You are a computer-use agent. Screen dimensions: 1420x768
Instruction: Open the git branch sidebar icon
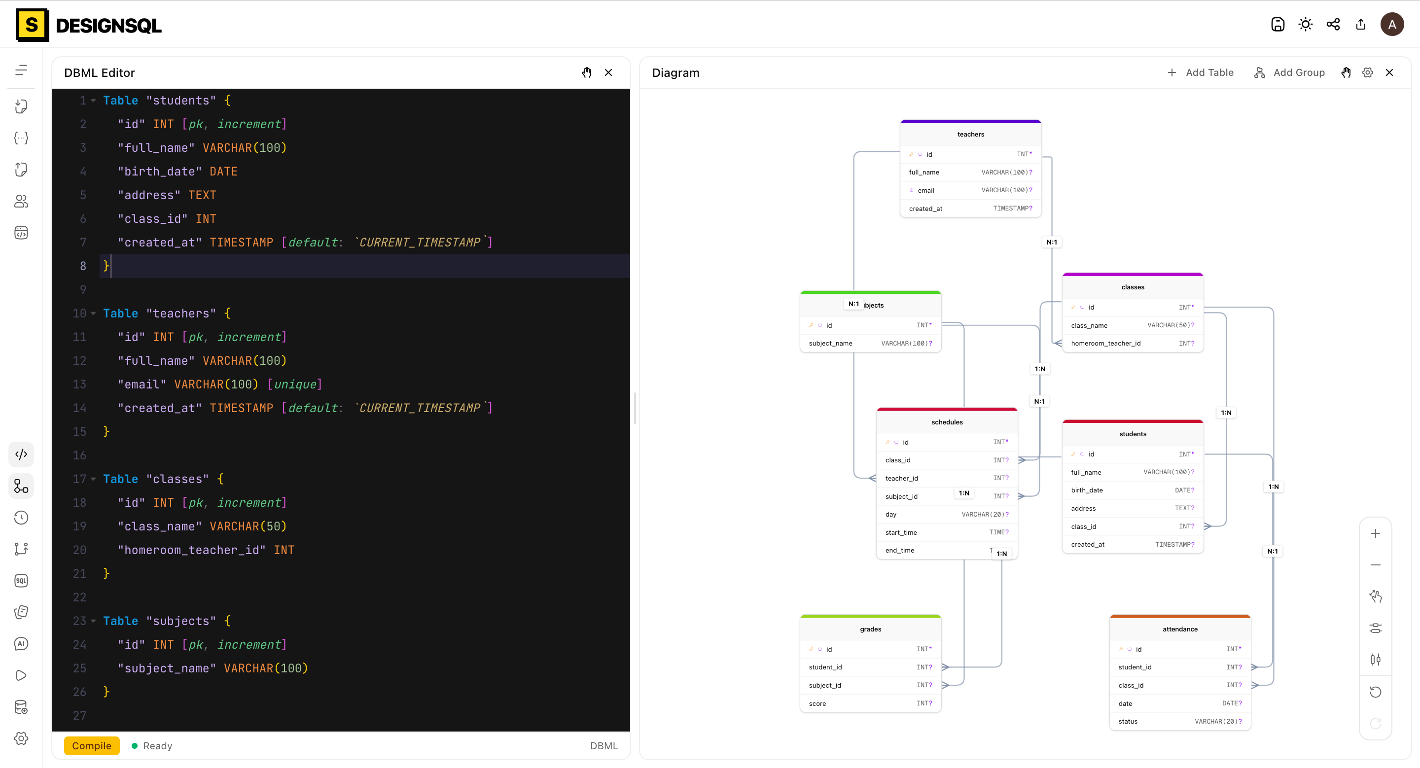click(x=21, y=549)
